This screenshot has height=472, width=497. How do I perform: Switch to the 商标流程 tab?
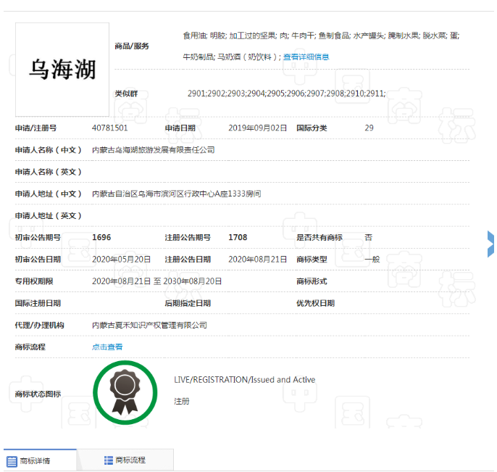tap(130, 460)
